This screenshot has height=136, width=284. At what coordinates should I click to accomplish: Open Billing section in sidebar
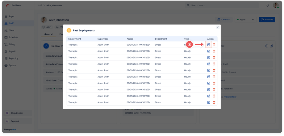12,44
